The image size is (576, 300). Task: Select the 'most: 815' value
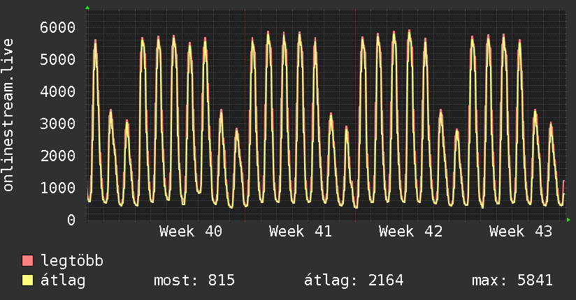(x=194, y=280)
